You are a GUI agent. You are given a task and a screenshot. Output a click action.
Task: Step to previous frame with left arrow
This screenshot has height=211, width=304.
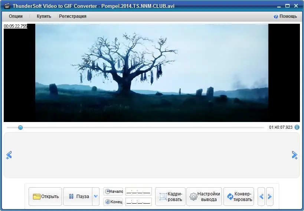coord(261,197)
